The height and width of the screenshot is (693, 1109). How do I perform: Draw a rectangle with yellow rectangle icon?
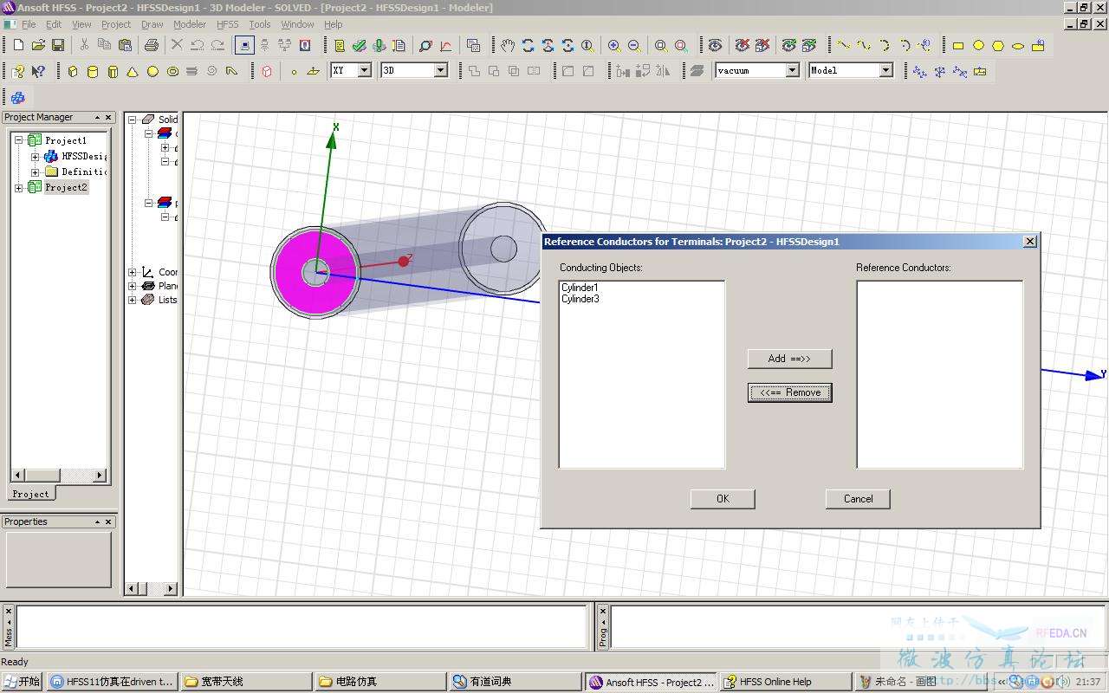[958, 45]
